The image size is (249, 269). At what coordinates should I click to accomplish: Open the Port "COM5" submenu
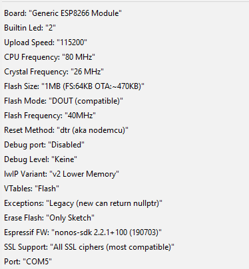[124, 262]
